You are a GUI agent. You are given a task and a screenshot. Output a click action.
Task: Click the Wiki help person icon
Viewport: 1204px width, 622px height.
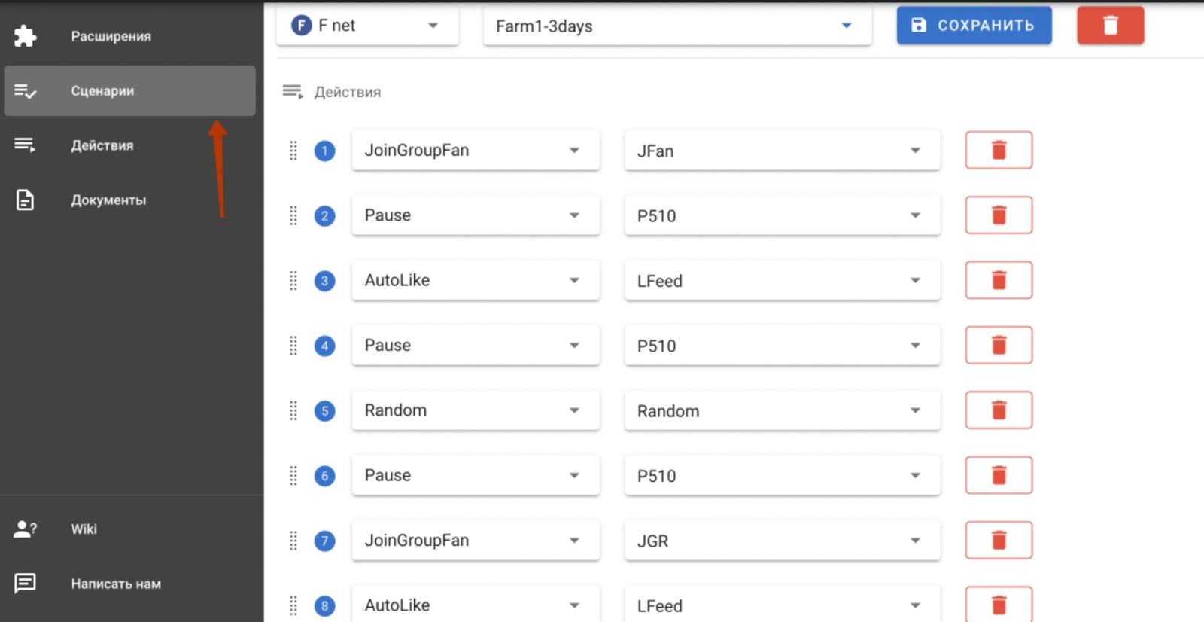pos(25,529)
